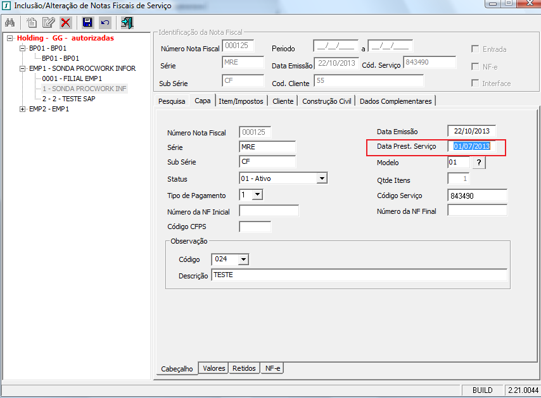
Task: Click the Data Prest. Serviço date field
Action: pos(471,146)
